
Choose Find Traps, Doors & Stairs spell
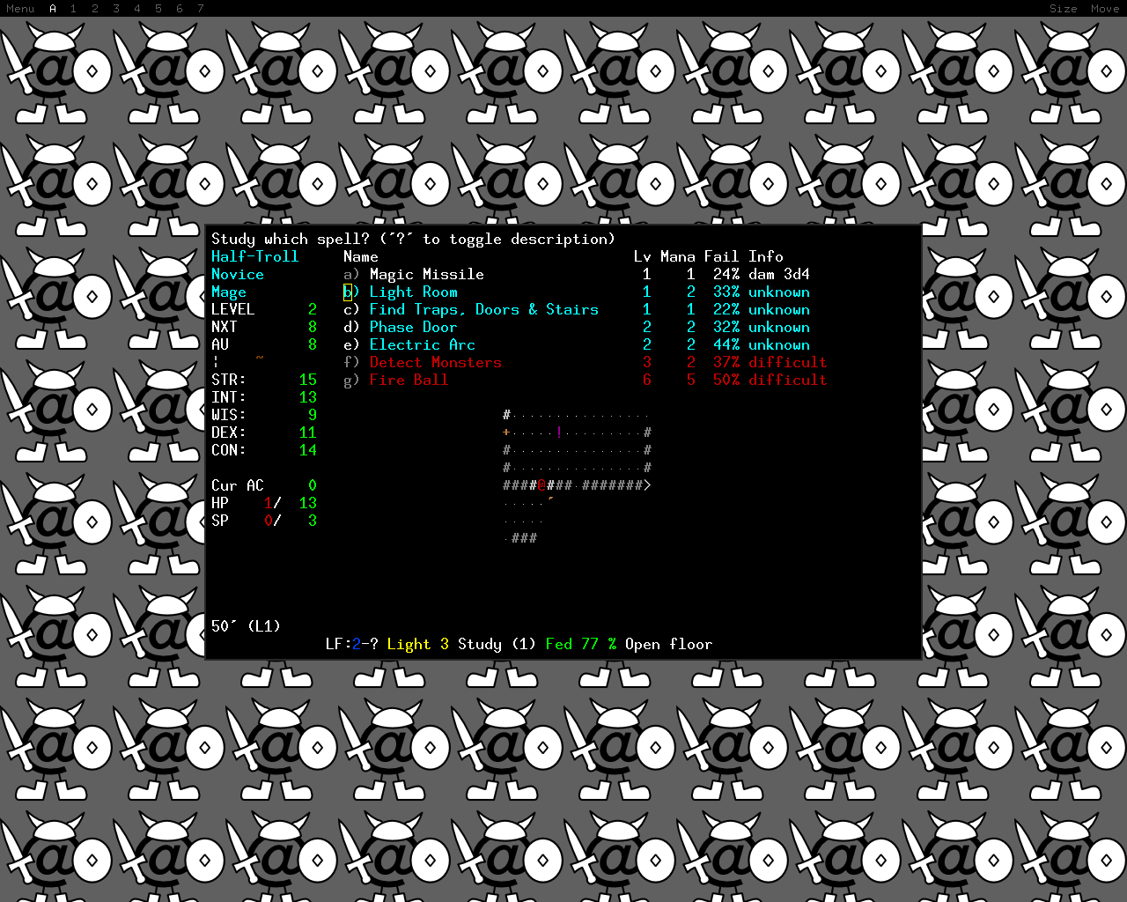[483, 309]
